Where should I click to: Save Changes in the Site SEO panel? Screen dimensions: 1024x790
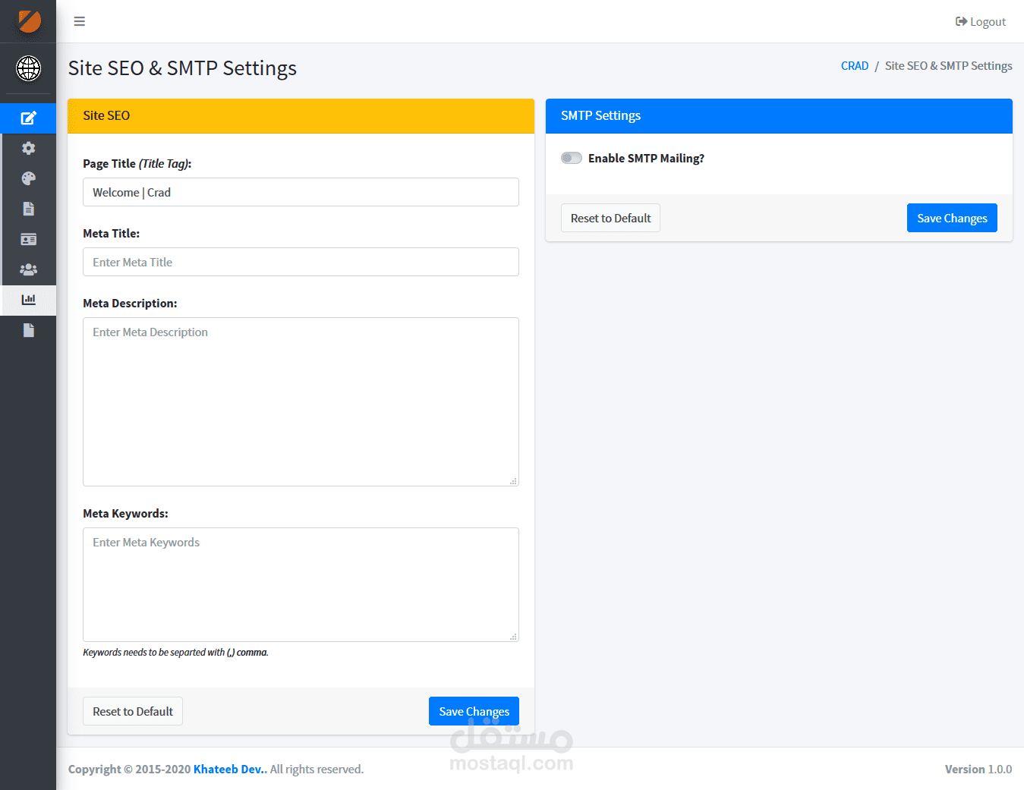[x=474, y=711]
